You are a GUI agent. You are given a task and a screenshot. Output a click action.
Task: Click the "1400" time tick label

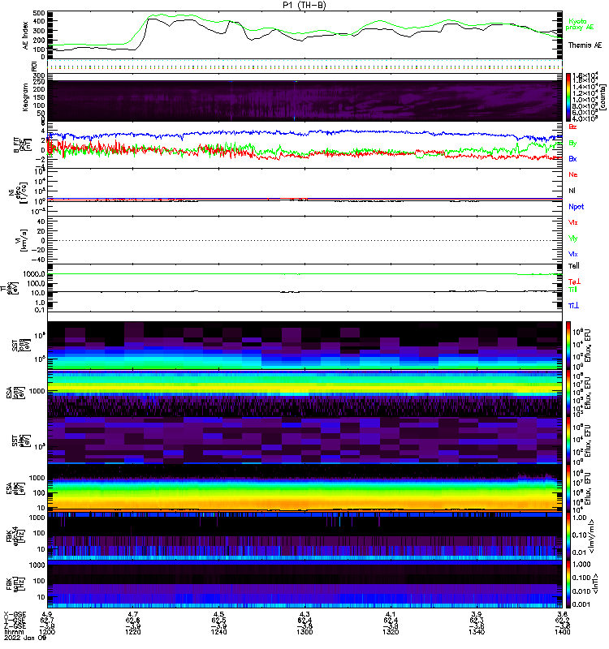coord(562,632)
